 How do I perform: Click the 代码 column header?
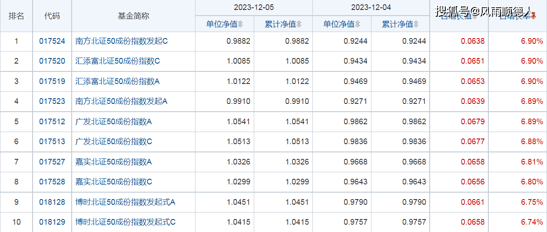pos(52,16)
